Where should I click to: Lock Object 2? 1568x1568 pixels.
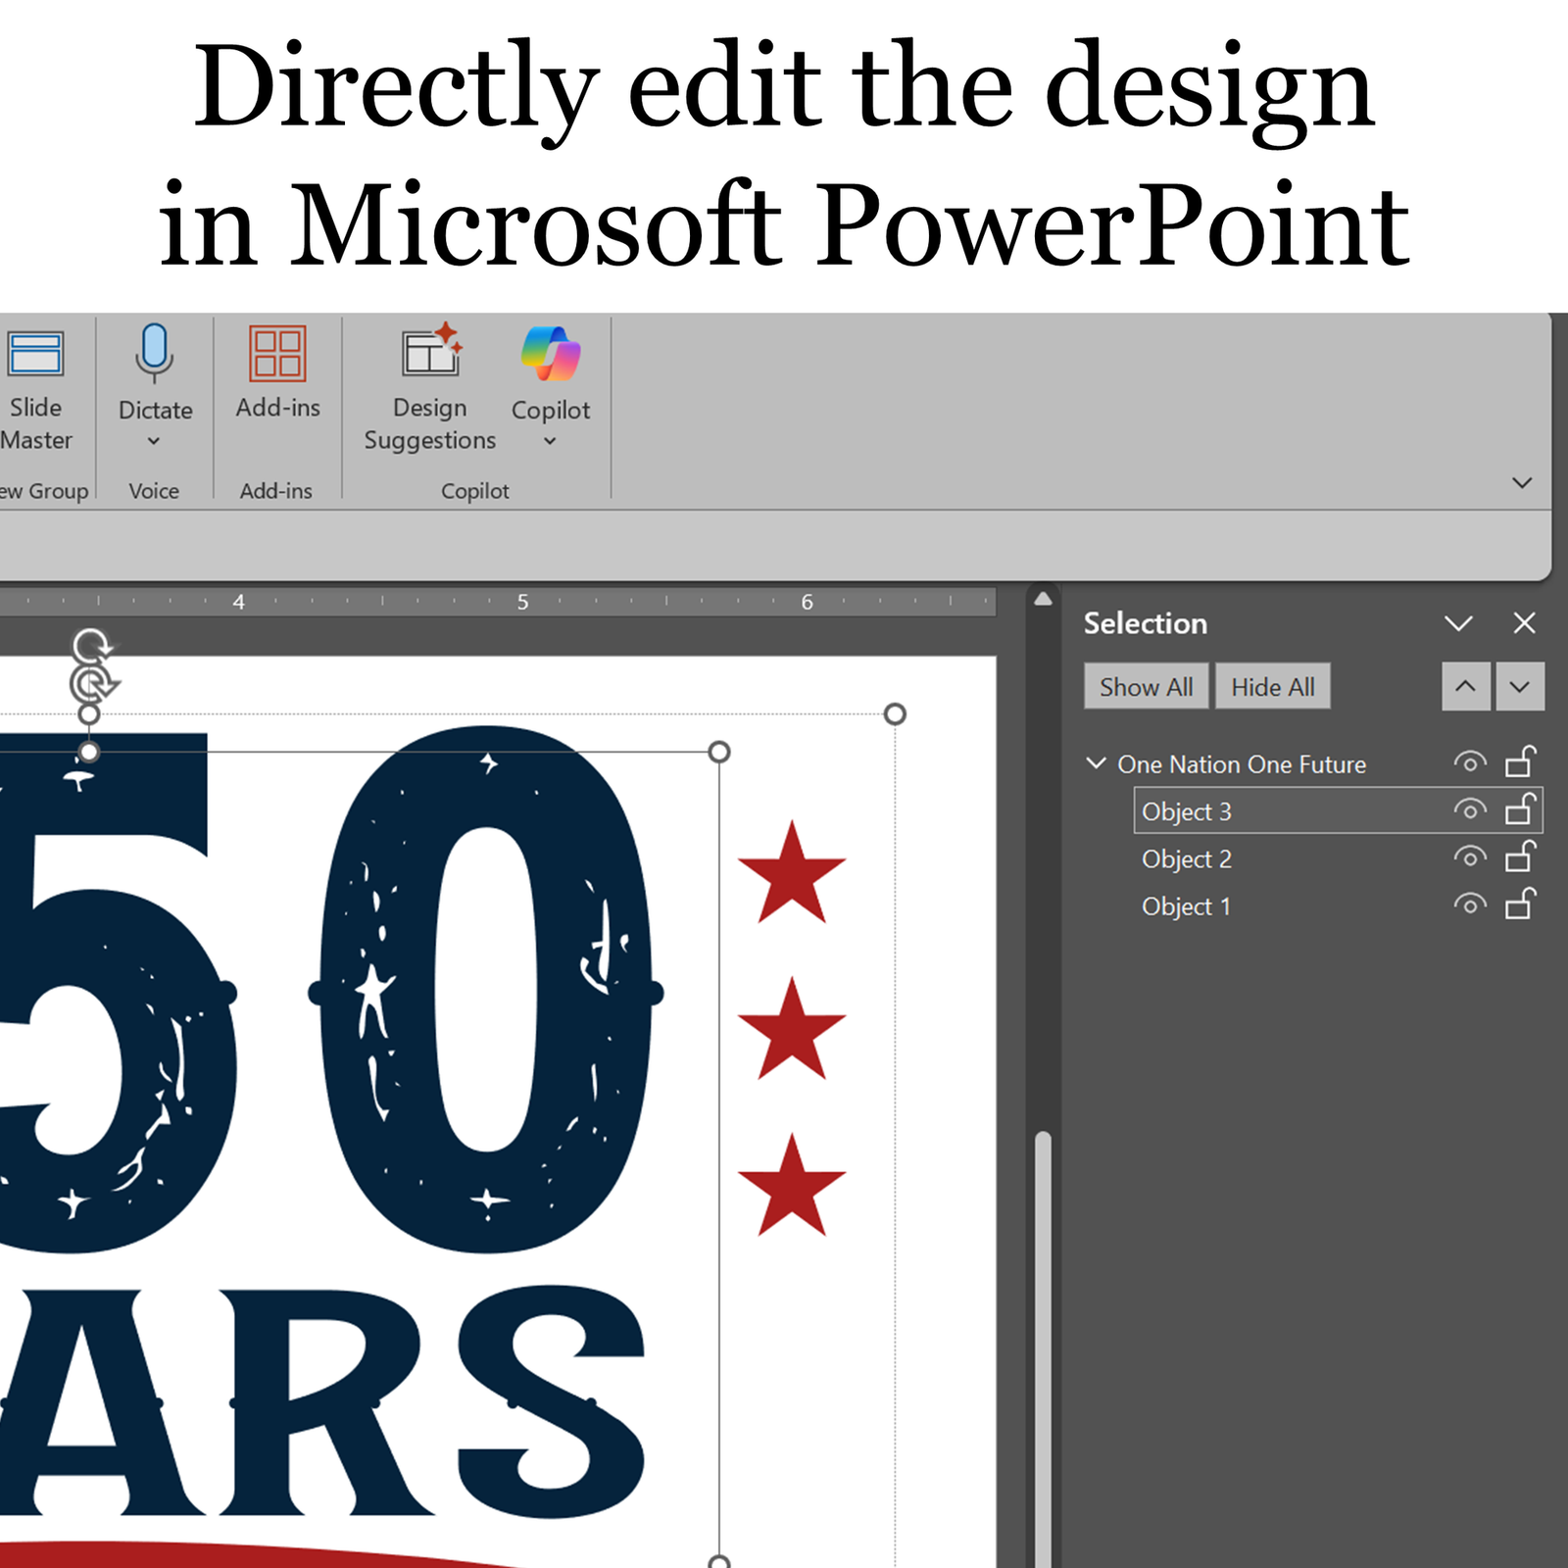[1521, 857]
